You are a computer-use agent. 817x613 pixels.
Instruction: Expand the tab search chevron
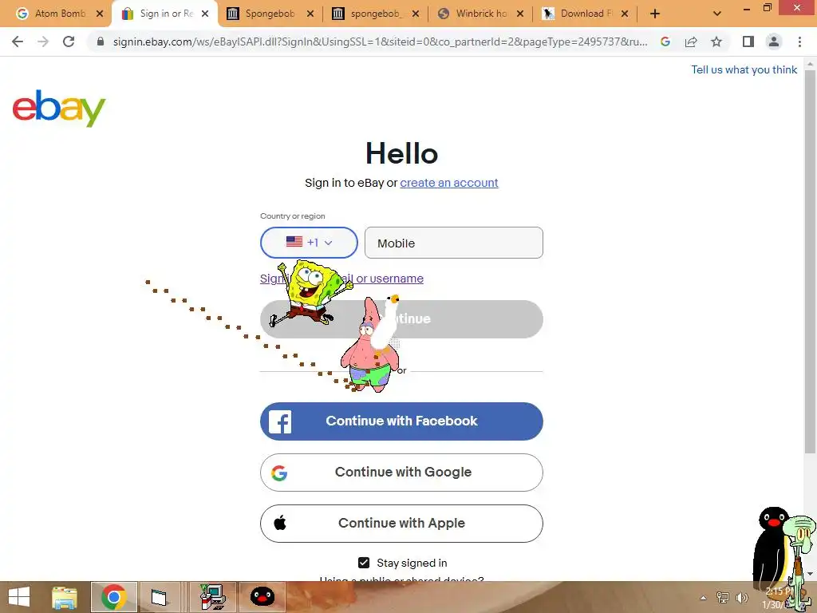click(x=717, y=14)
